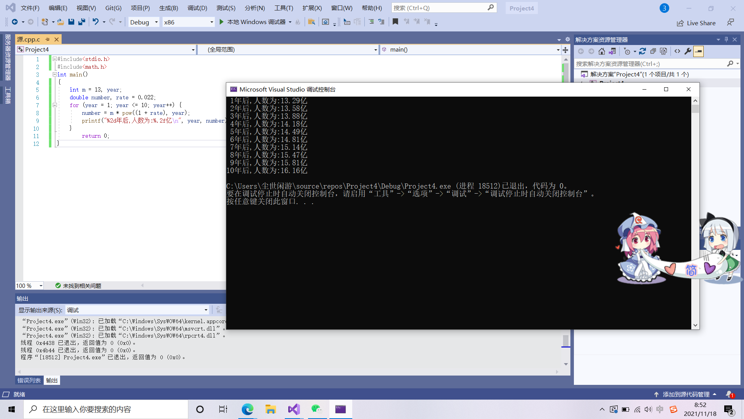Open Properties wrench icon in Solution Explorer
744x419 pixels.
point(688,51)
